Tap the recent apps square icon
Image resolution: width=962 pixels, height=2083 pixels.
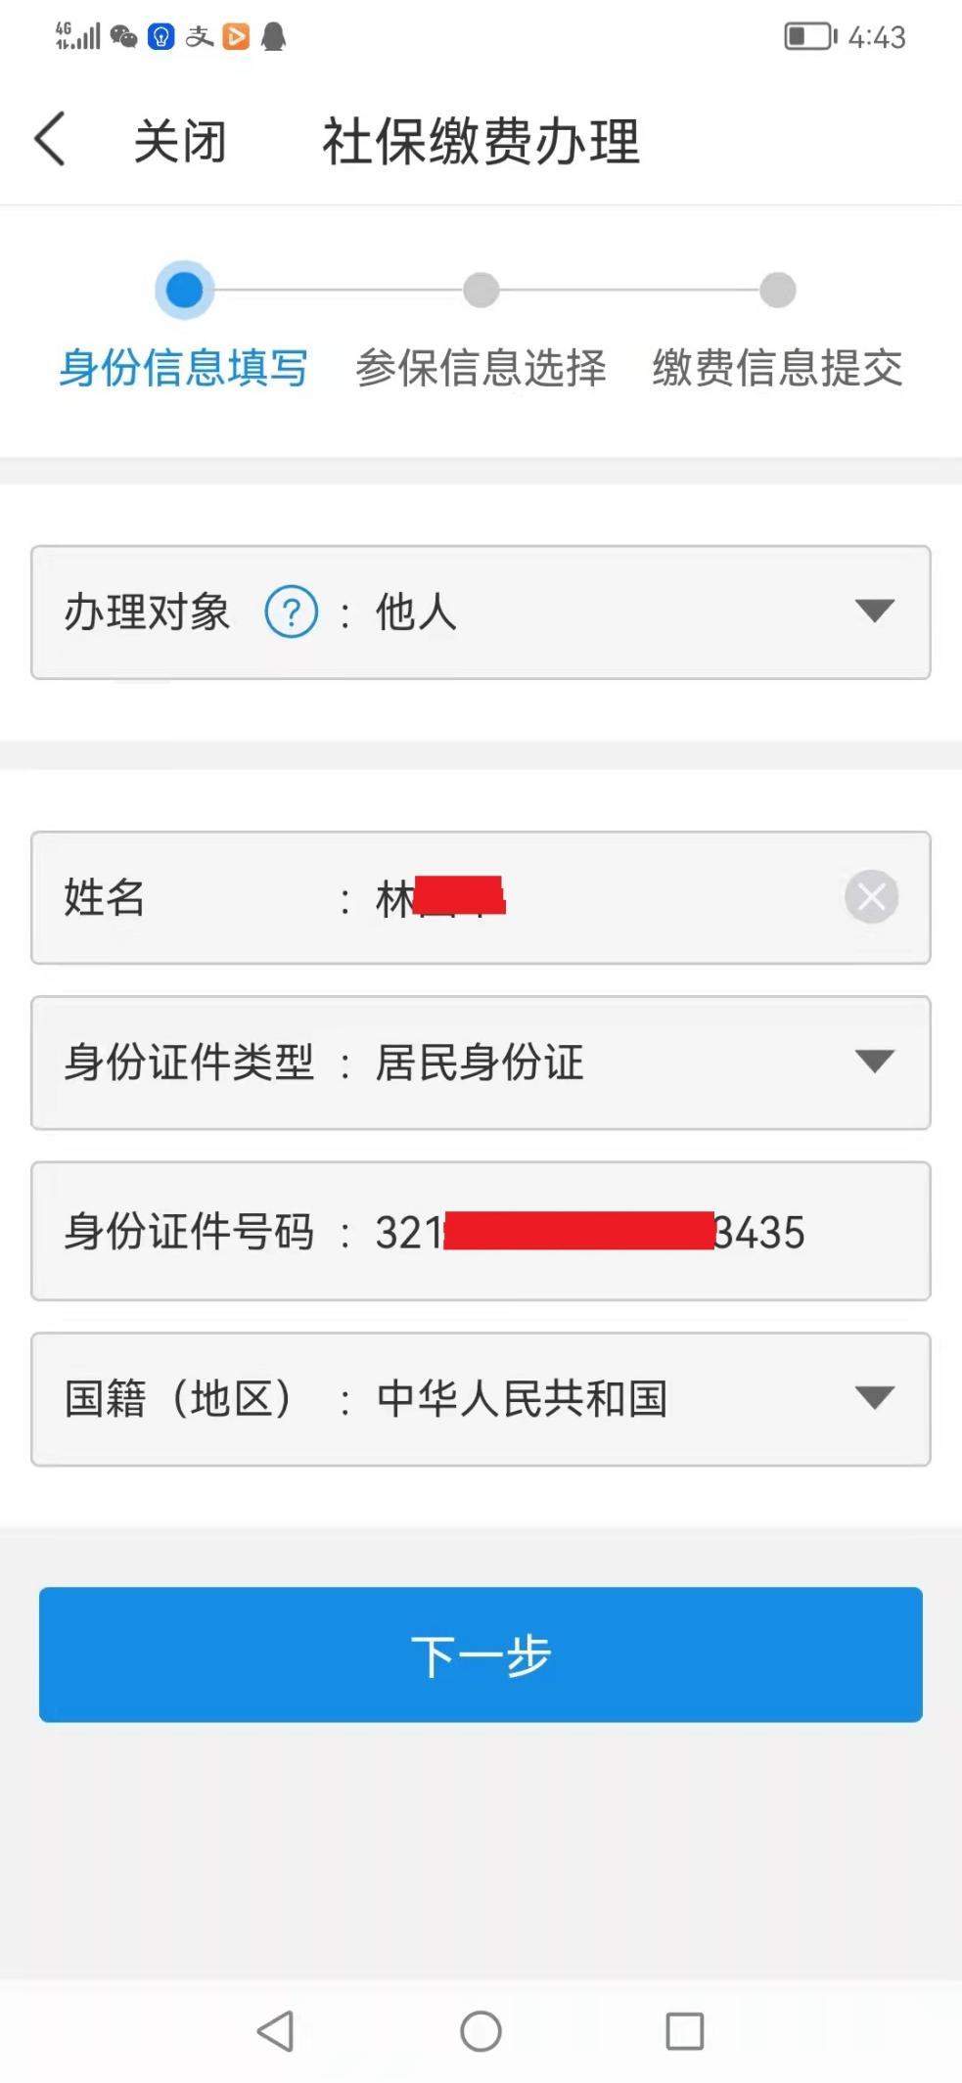pos(684,2031)
